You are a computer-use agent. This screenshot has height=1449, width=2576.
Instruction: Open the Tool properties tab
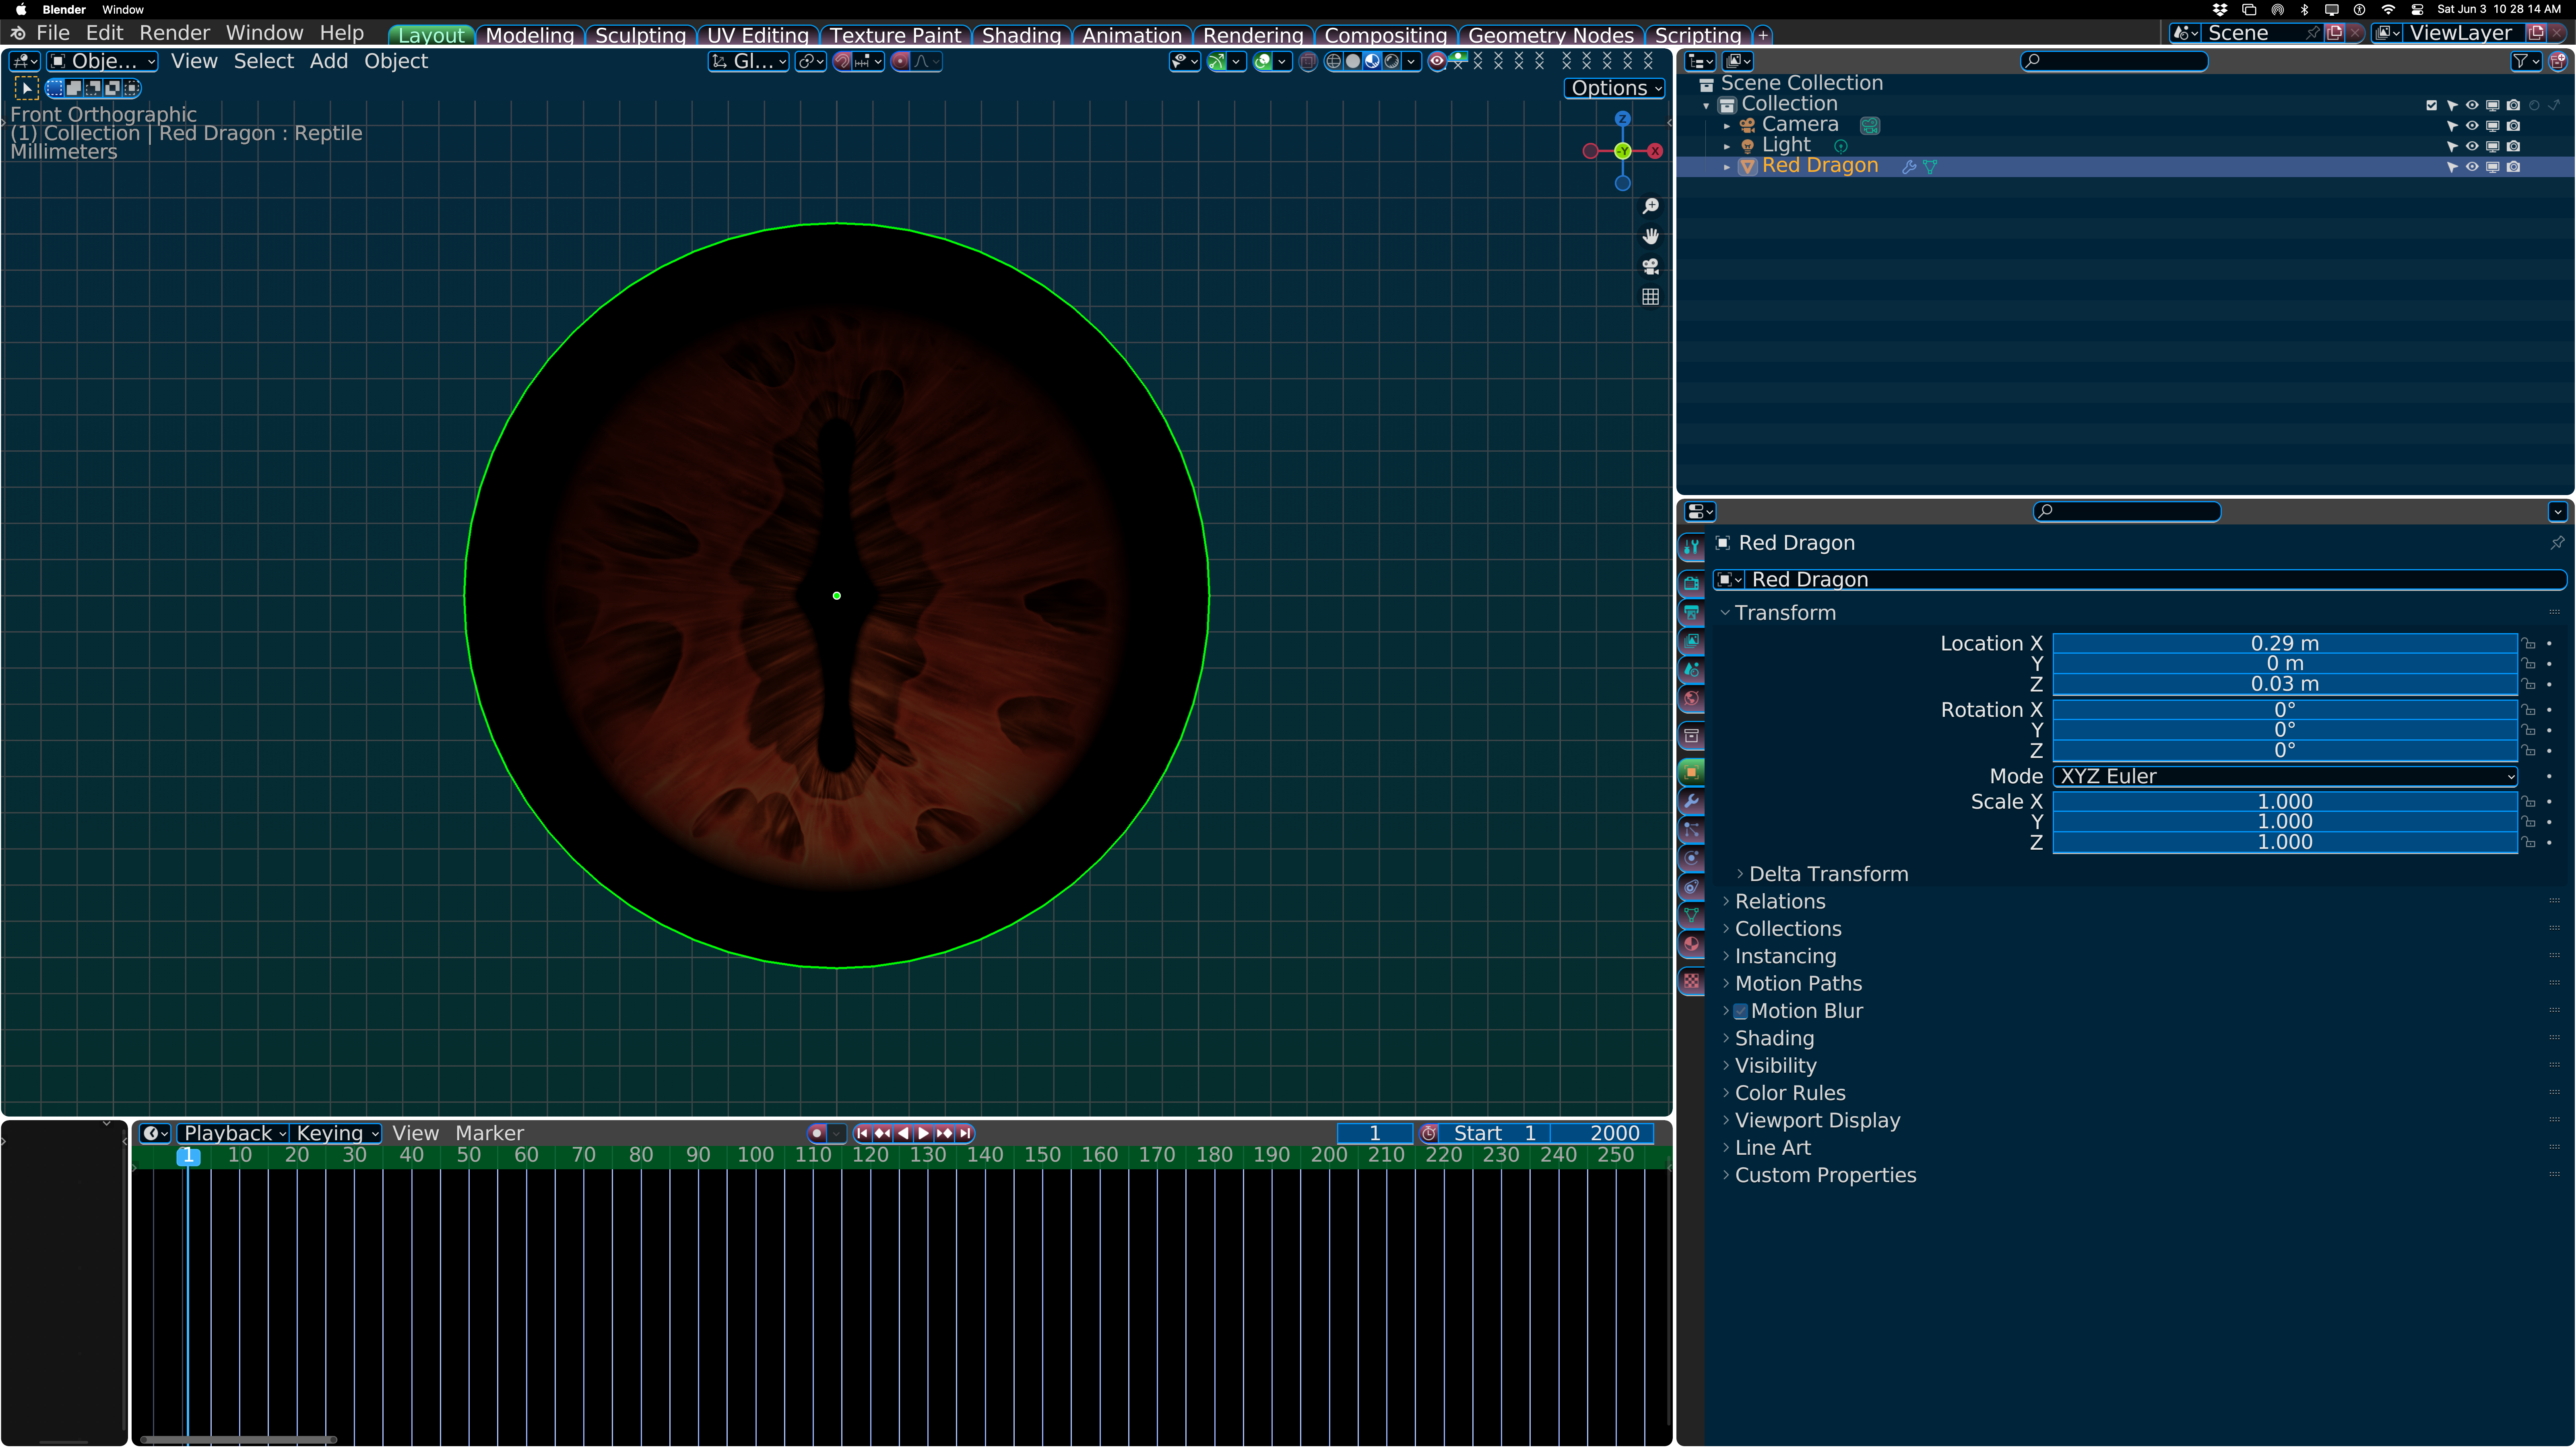(1691, 546)
